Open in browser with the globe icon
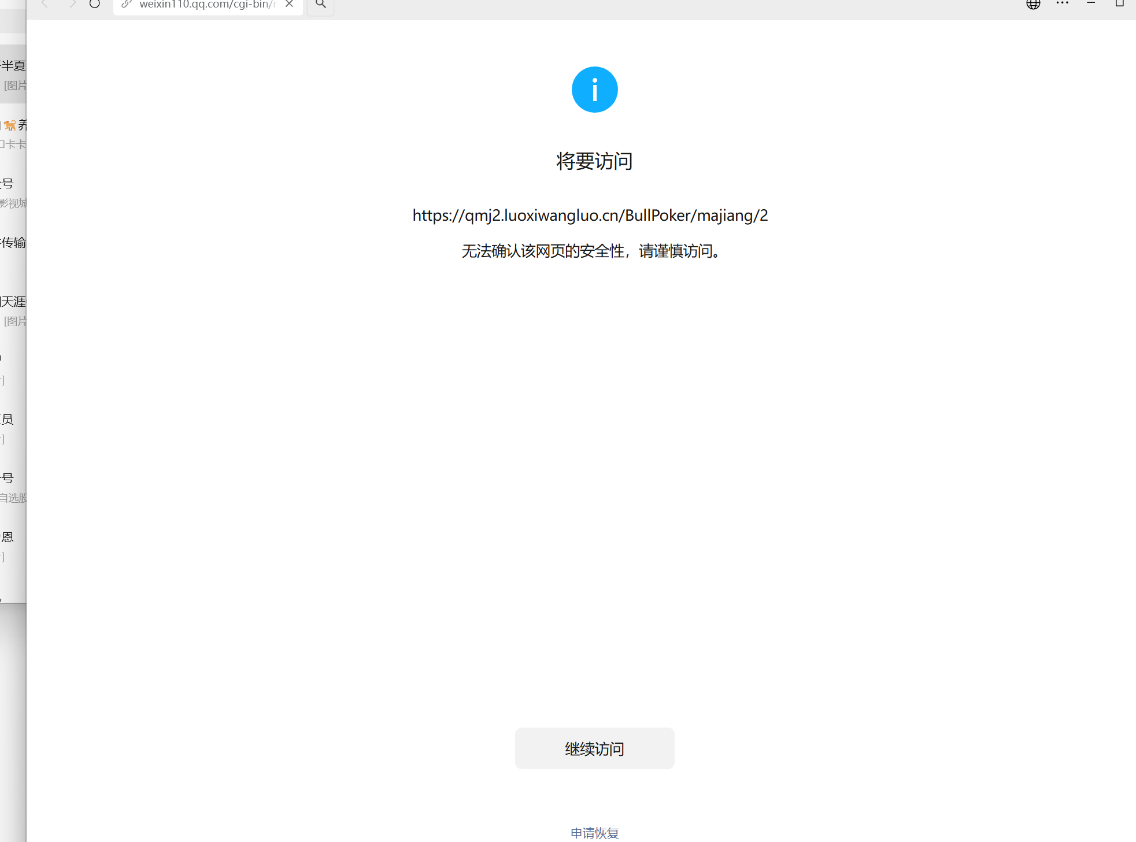 pyautogui.click(x=1033, y=4)
